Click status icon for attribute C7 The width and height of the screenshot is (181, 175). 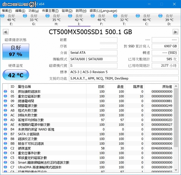pyautogui.click(x=5, y=167)
